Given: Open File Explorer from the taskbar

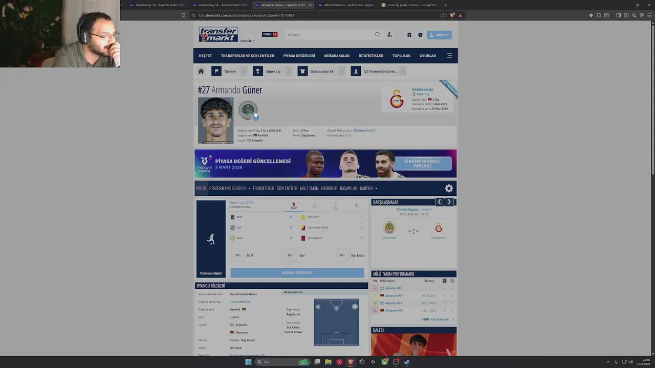Looking at the screenshot, I should pyautogui.click(x=328, y=362).
